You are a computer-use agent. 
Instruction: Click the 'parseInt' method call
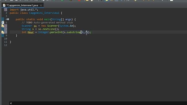tap(56, 32)
